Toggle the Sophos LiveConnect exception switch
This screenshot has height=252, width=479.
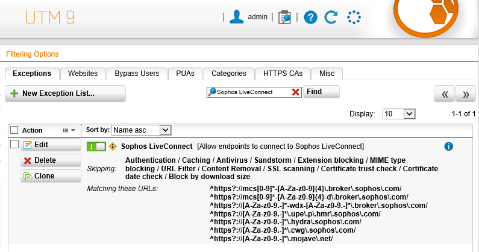pos(96,146)
